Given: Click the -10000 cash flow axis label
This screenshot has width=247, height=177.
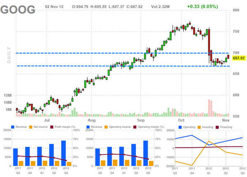Looking at the screenshot, I should (170, 157).
